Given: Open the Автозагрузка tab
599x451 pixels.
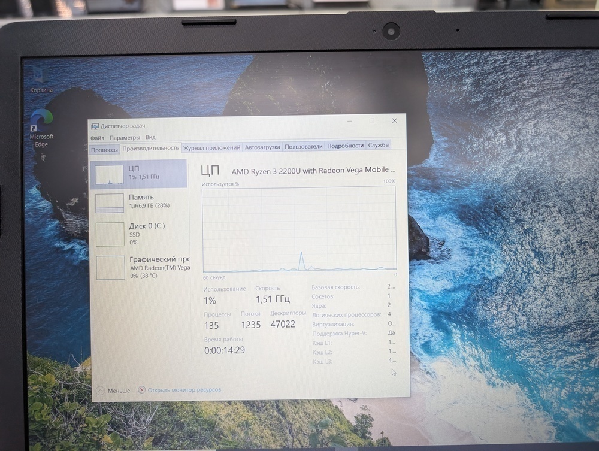Looking at the screenshot, I should [262, 147].
